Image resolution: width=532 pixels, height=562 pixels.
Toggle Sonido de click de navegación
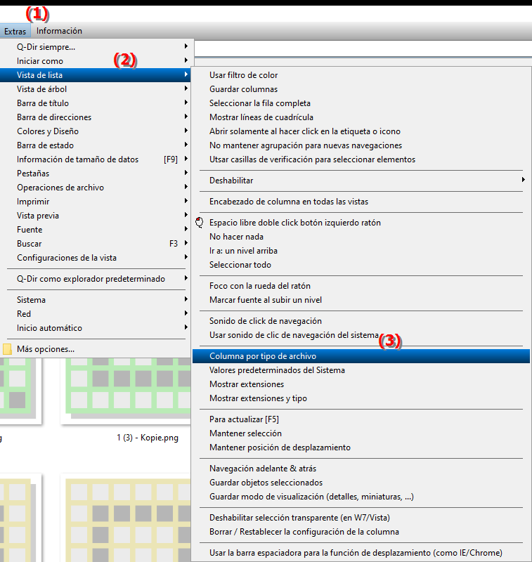pos(361,321)
